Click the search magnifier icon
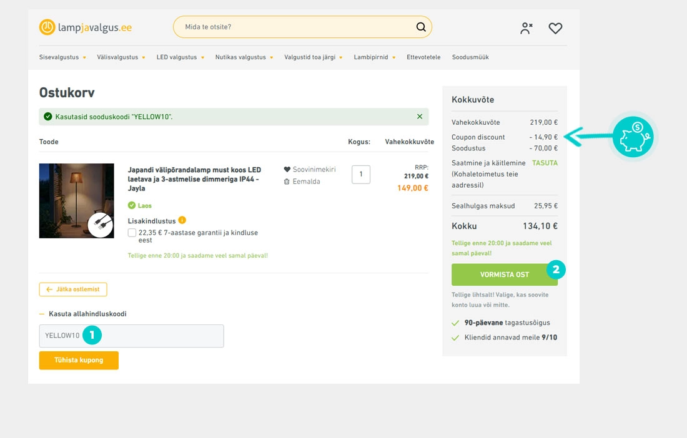Screen dimensions: 687x438 click(420, 27)
